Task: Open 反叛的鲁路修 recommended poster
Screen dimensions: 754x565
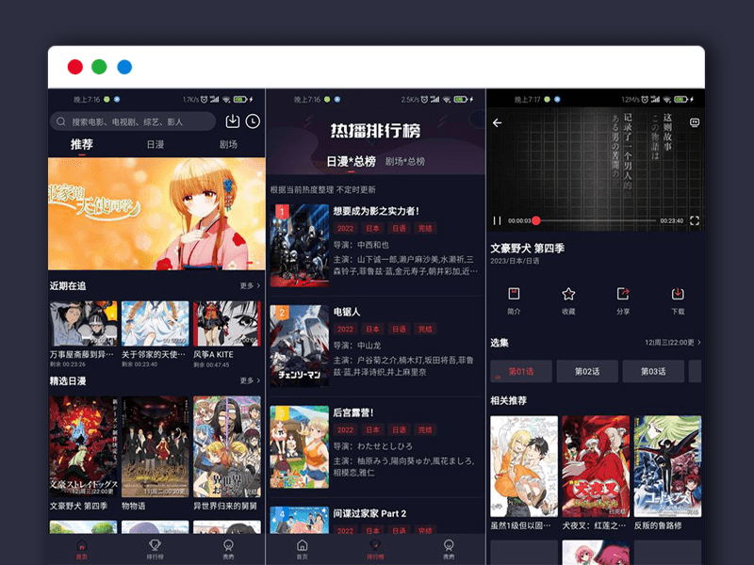Action: pos(667,466)
